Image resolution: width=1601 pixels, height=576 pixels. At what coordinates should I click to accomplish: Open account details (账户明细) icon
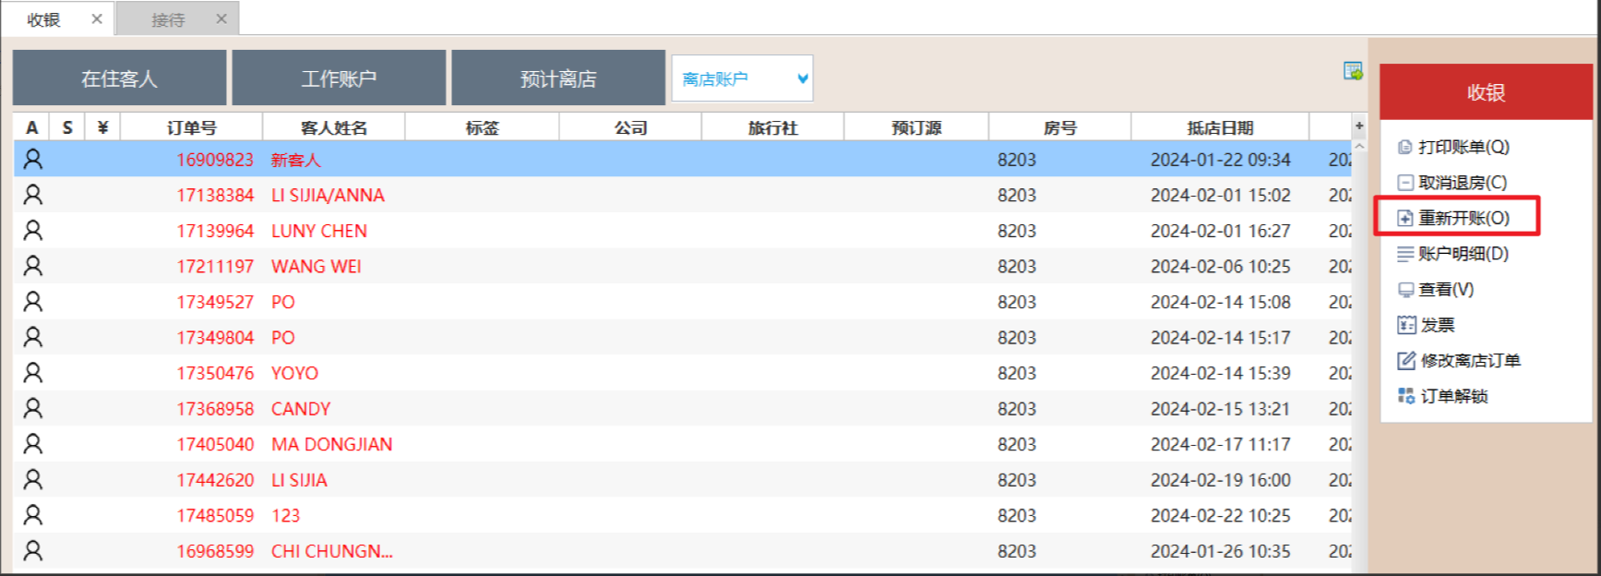point(1404,254)
